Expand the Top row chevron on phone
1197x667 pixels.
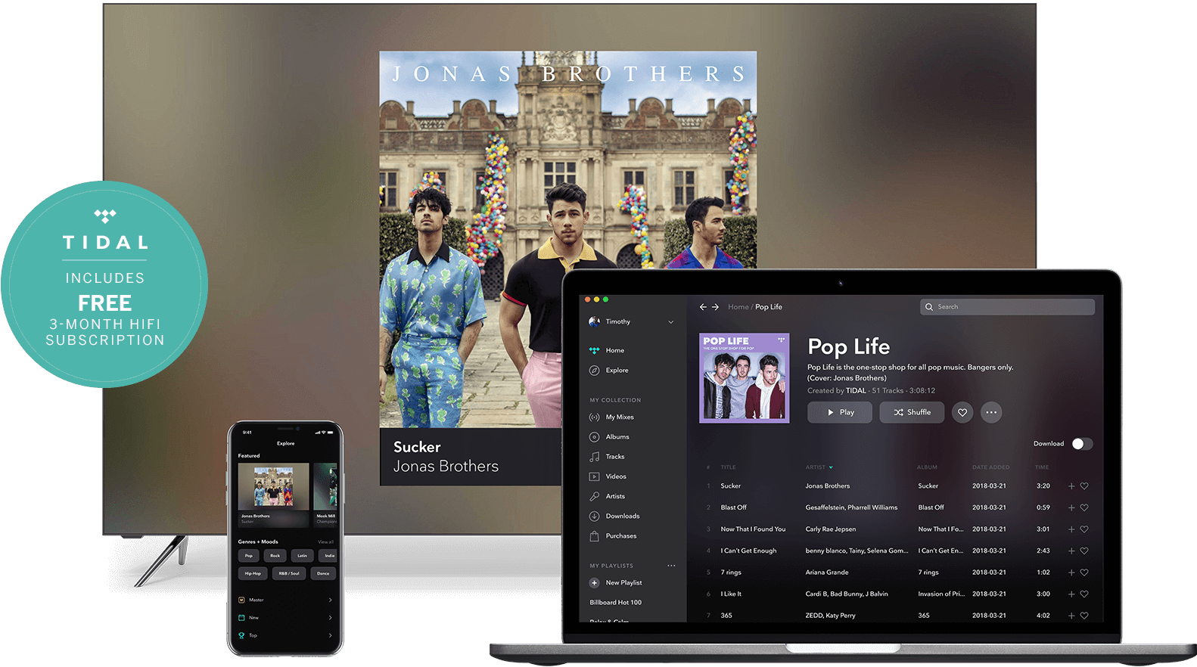[x=331, y=635]
